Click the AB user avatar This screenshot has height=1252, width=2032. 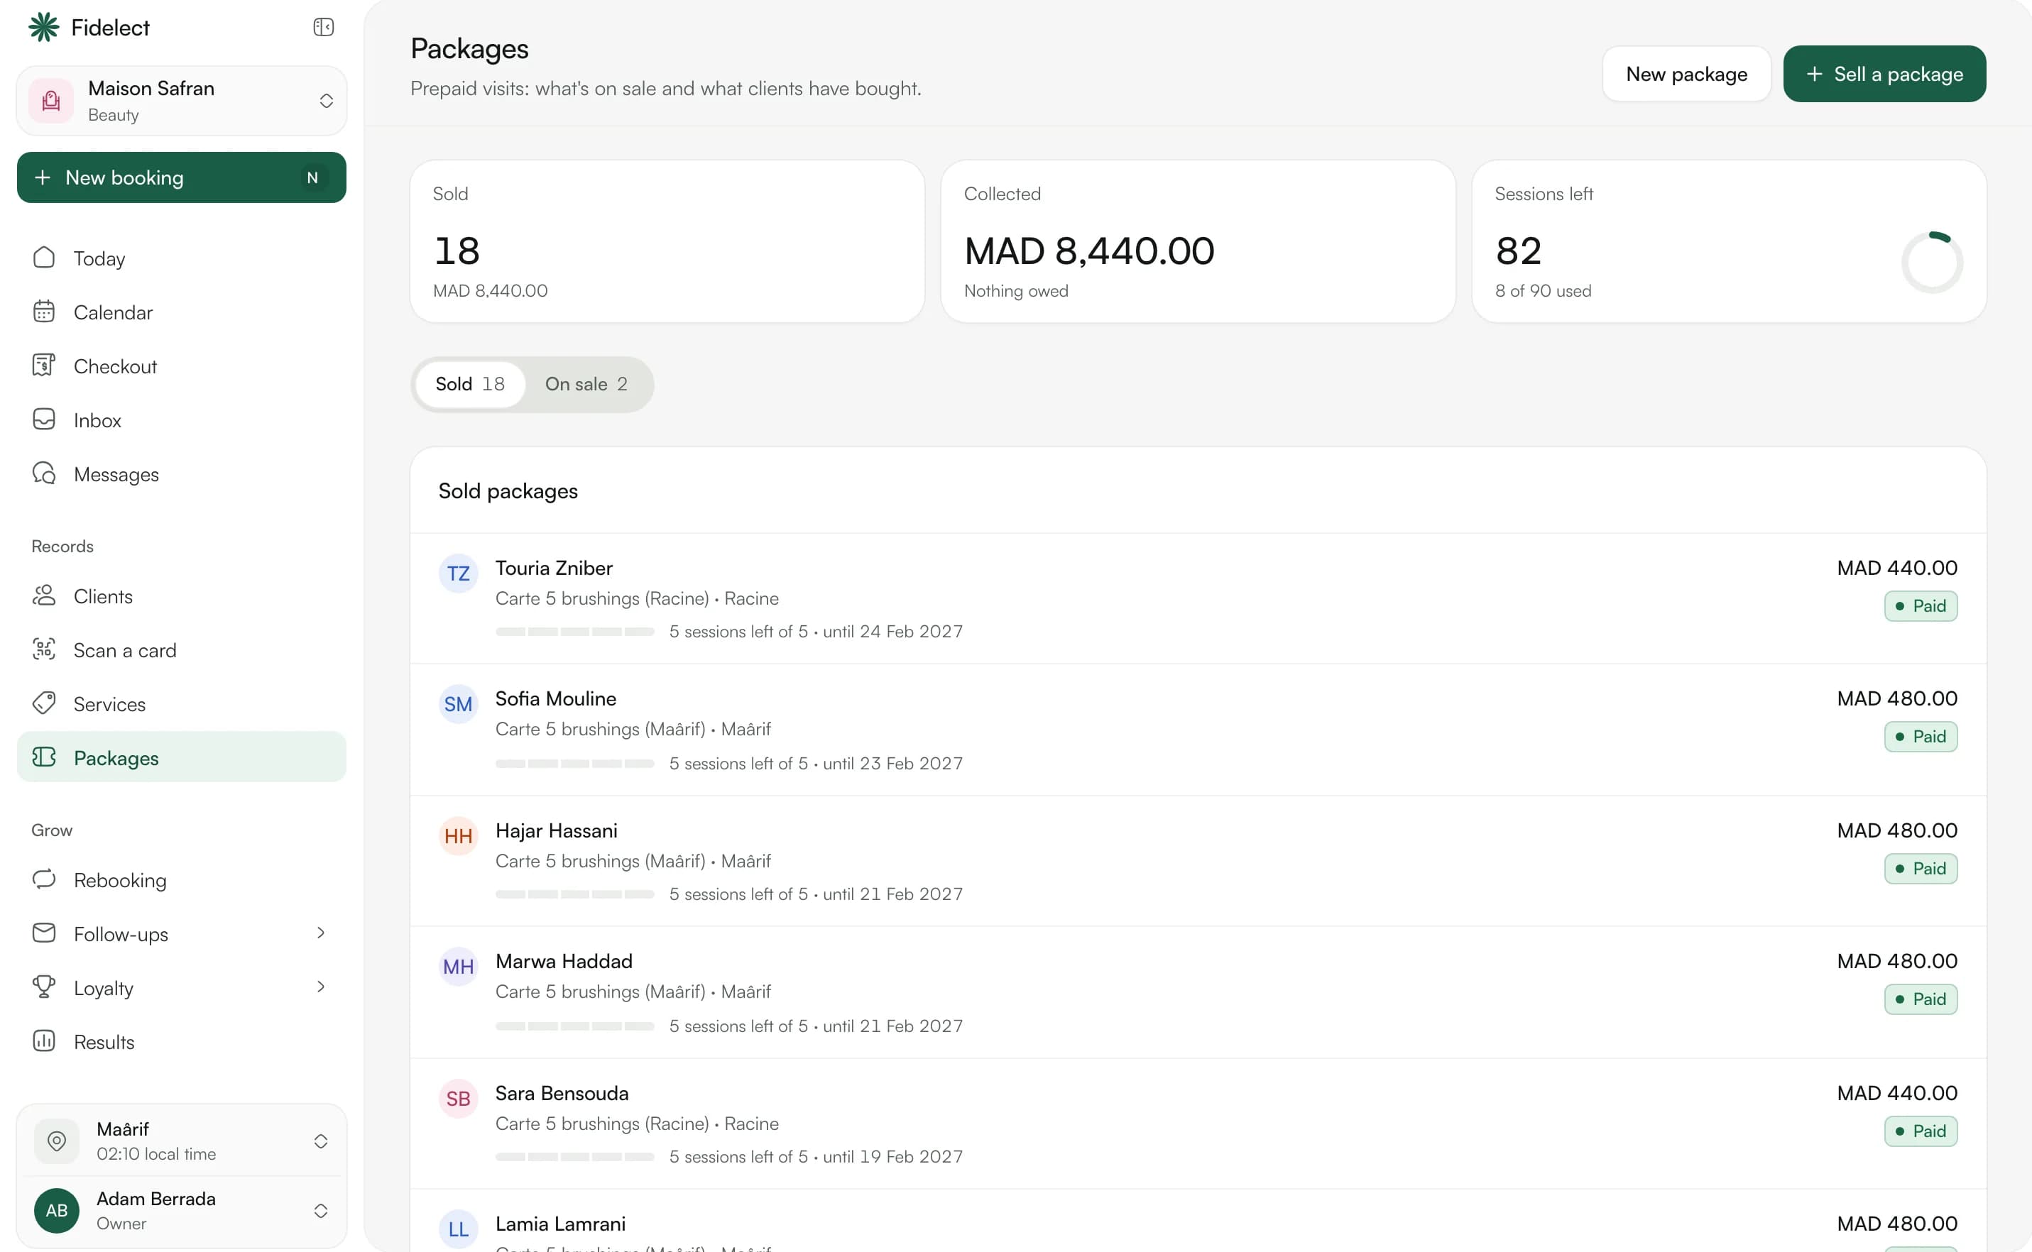click(x=56, y=1211)
